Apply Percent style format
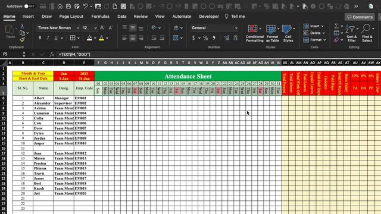 click(x=205, y=38)
